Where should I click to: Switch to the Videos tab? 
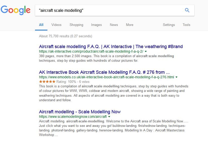tap(56, 25)
